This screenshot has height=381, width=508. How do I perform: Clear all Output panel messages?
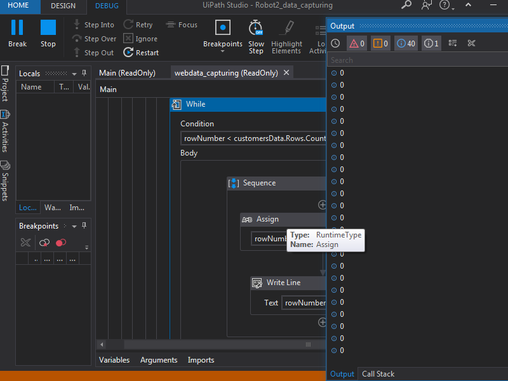click(x=471, y=43)
